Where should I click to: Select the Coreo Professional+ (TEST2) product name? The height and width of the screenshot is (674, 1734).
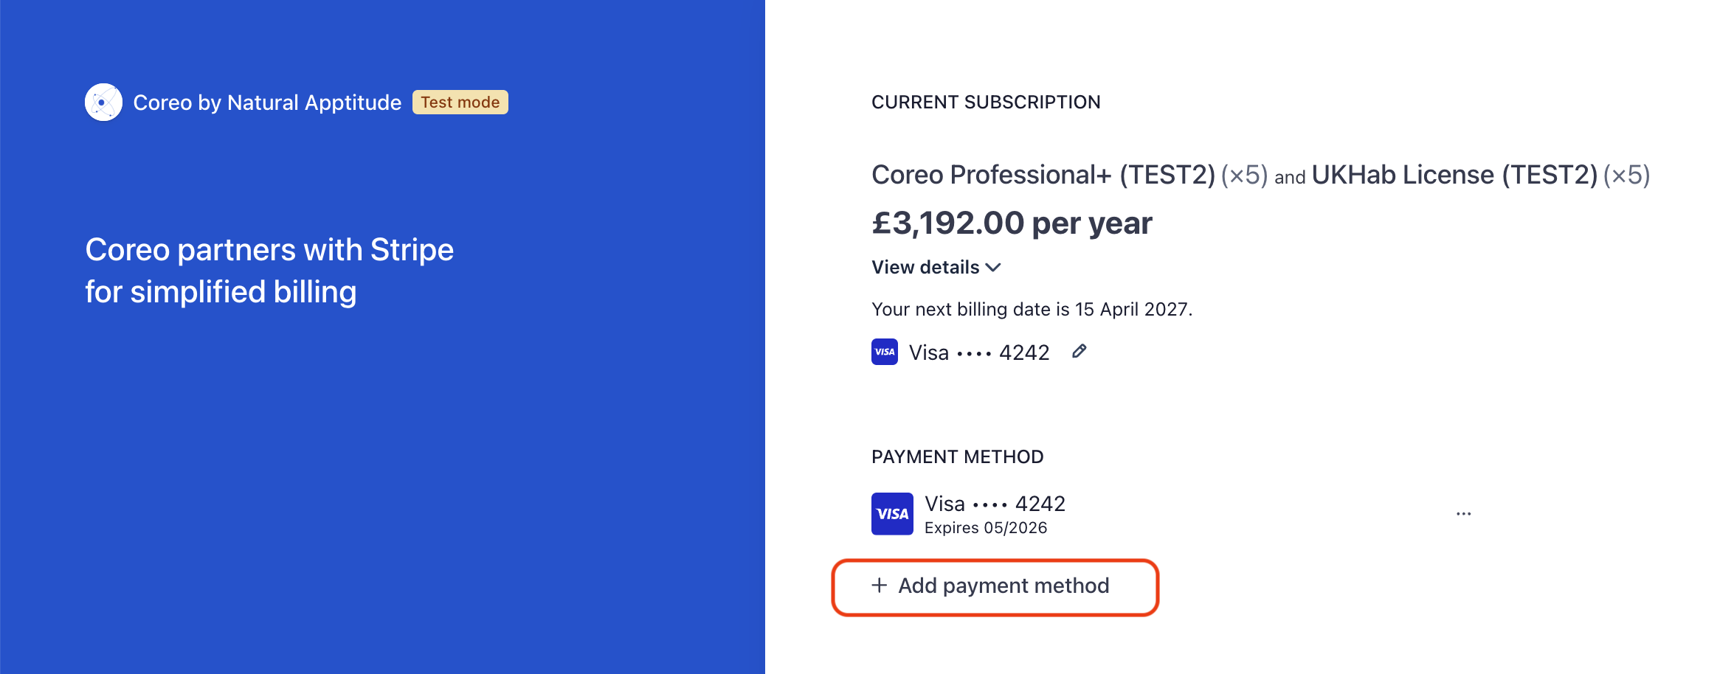point(1043,176)
